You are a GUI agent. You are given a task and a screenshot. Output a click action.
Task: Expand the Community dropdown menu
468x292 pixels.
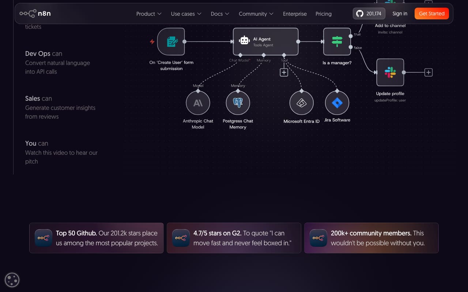click(256, 14)
